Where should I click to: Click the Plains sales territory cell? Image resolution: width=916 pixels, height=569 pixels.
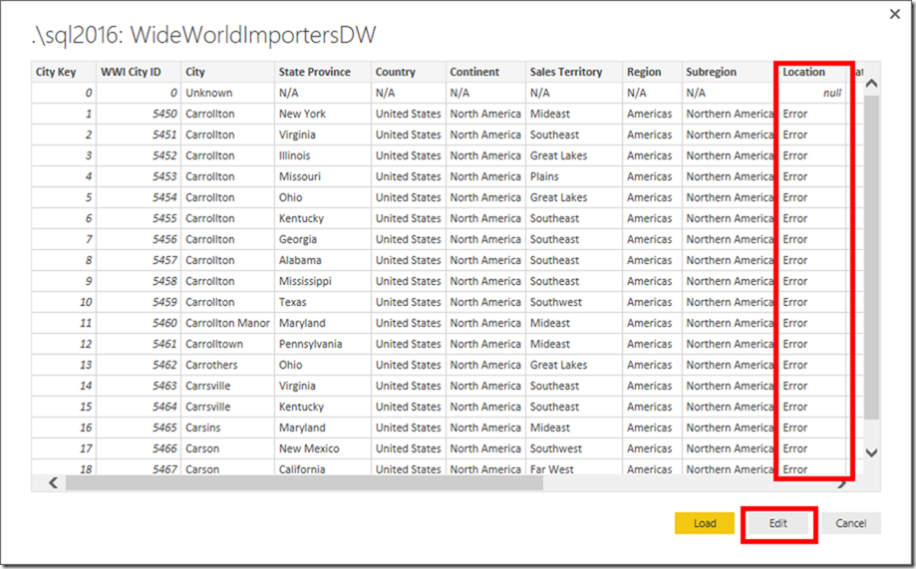pos(574,176)
